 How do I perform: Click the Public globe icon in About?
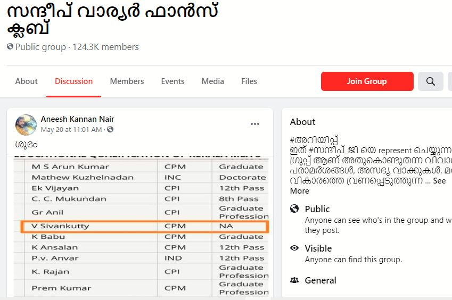click(294, 209)
